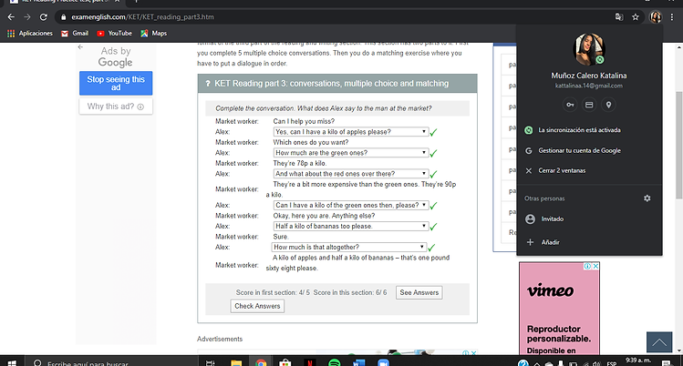Reload the current page
The height and width of the screenshot is (366, 683).
click(44, 17)
